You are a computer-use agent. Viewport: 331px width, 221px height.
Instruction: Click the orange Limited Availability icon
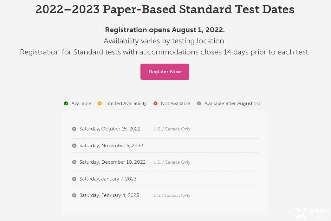pos(100,103)
